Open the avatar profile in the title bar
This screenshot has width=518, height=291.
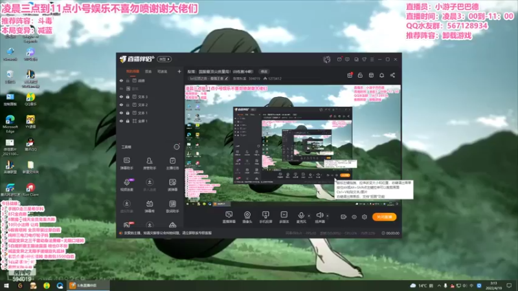(327, 59)
